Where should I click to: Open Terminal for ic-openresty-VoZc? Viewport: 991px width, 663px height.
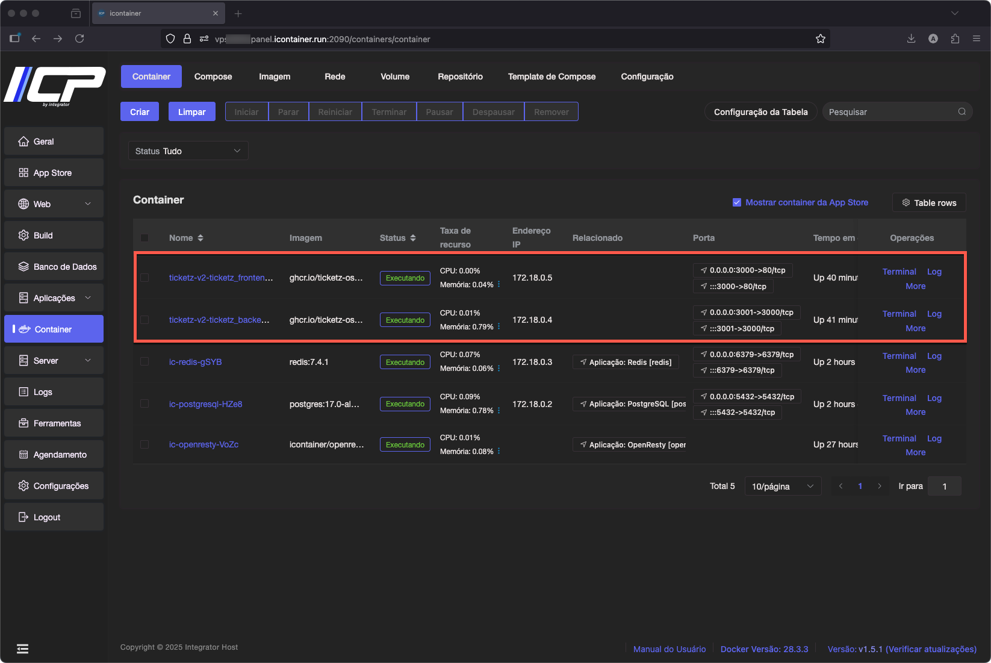(899, 438)
